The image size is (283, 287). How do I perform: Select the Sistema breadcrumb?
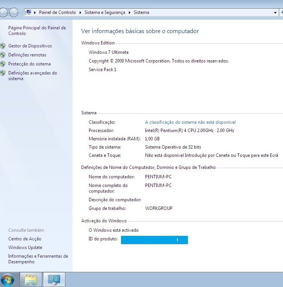pos(141,12)
